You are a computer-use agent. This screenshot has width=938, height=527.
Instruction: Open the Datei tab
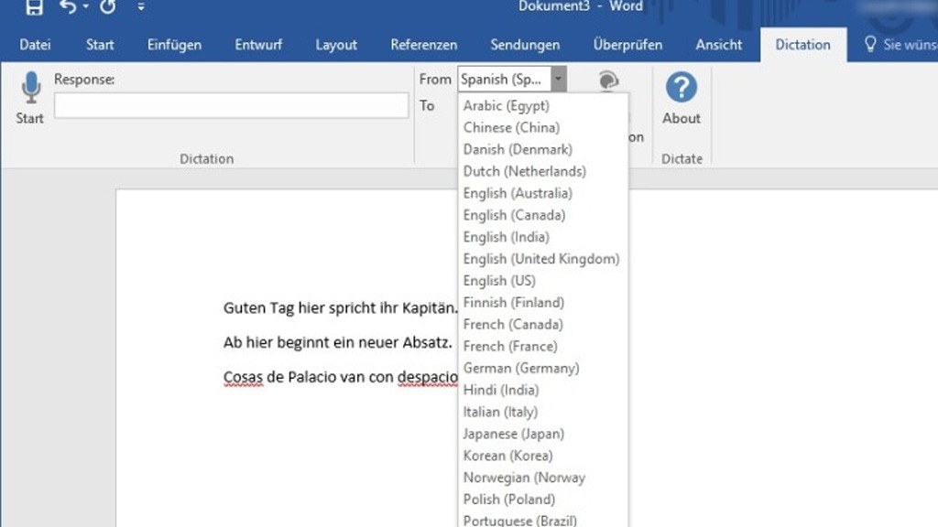tap(35, 45)
